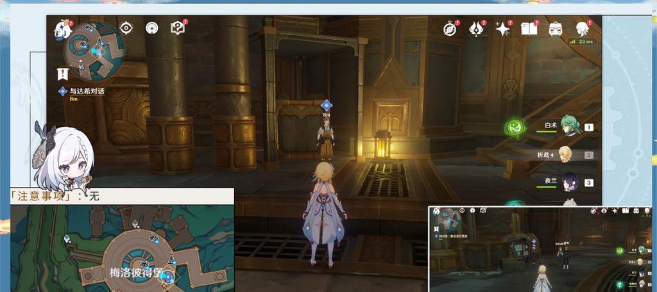Viewport: 657px width, 292px height.
Task: Open the adventurer handbook book icon
Action: (529, 28)
